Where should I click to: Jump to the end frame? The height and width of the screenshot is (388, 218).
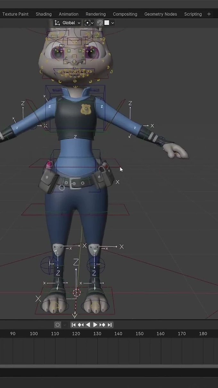pos(110,325)
